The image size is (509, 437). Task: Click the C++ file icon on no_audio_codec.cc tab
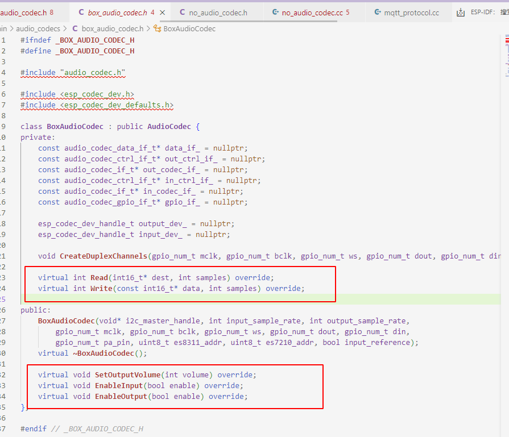tap(275, 13)
